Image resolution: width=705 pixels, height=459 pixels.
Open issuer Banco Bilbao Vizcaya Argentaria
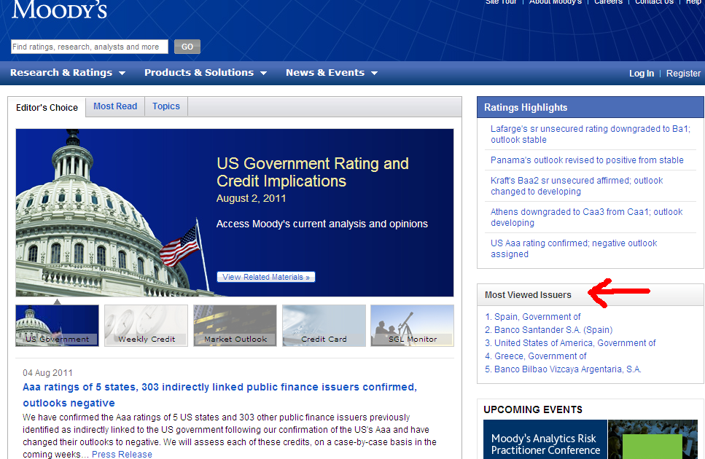567,369
